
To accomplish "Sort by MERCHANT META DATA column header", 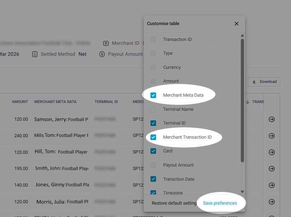I will click(x=55, y=102).
